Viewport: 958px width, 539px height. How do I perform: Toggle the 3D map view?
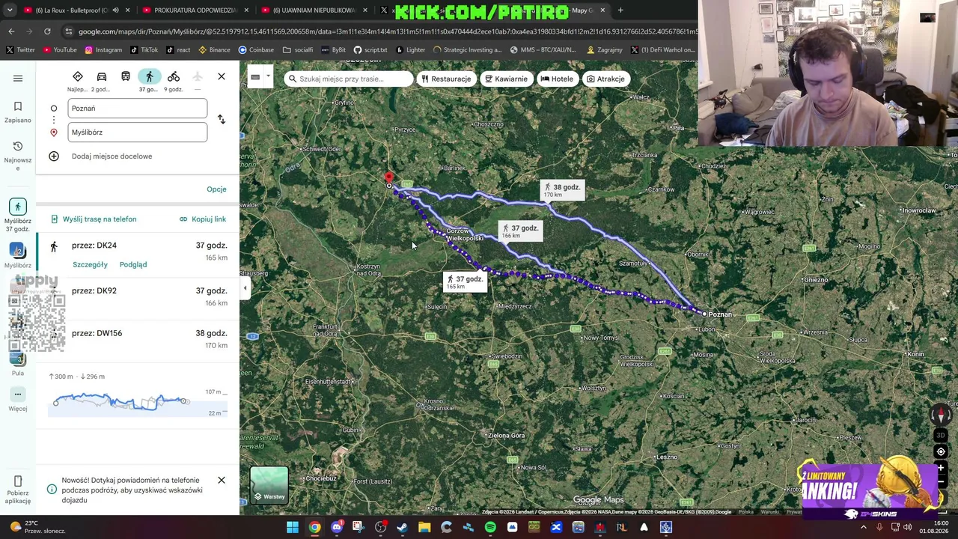tap(941, 436)
